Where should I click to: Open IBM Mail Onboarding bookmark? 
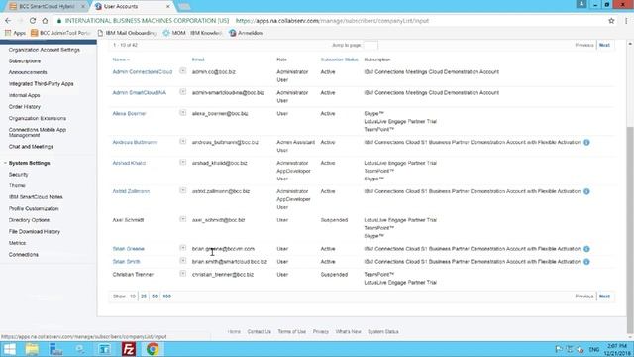[x=127, y=33]
